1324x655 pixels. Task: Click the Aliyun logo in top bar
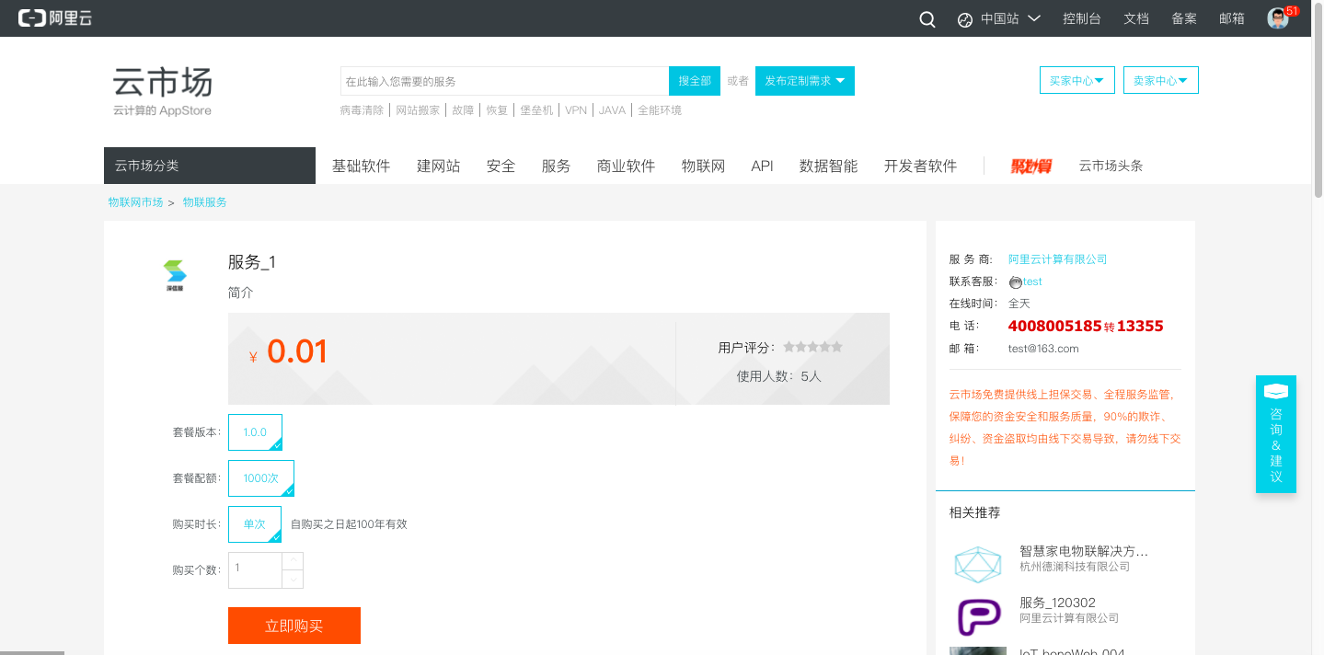click(x=55, y=18)
